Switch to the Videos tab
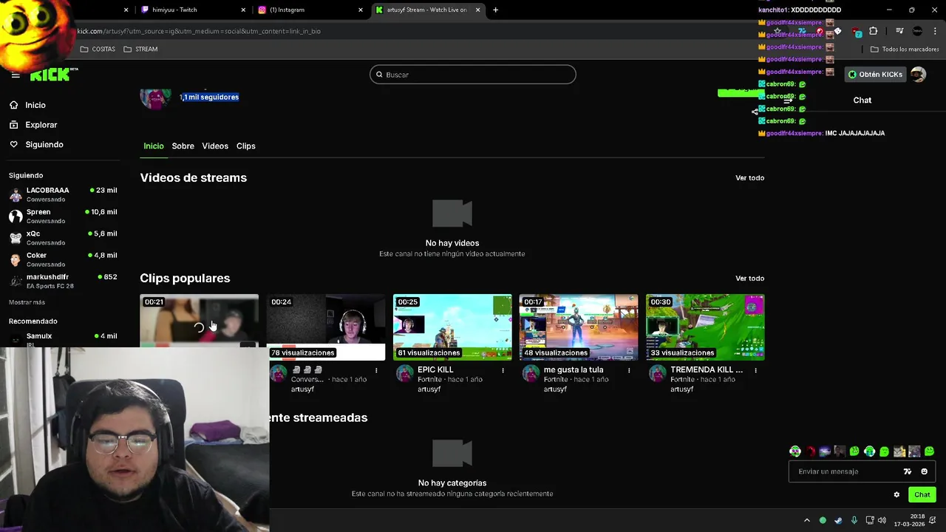This screenshot has height=532, width=946. point(215,146)
